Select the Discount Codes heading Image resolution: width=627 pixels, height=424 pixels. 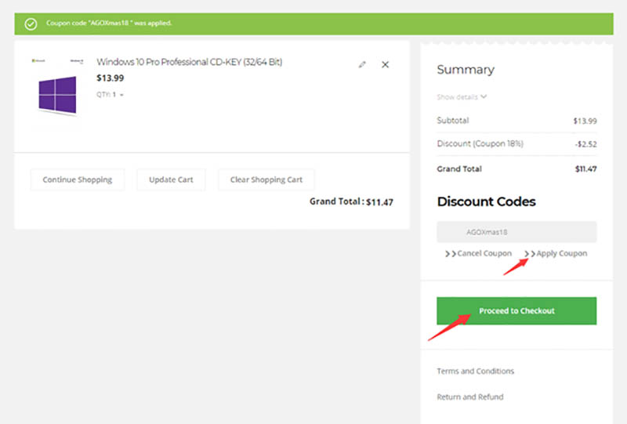[486, 201]
